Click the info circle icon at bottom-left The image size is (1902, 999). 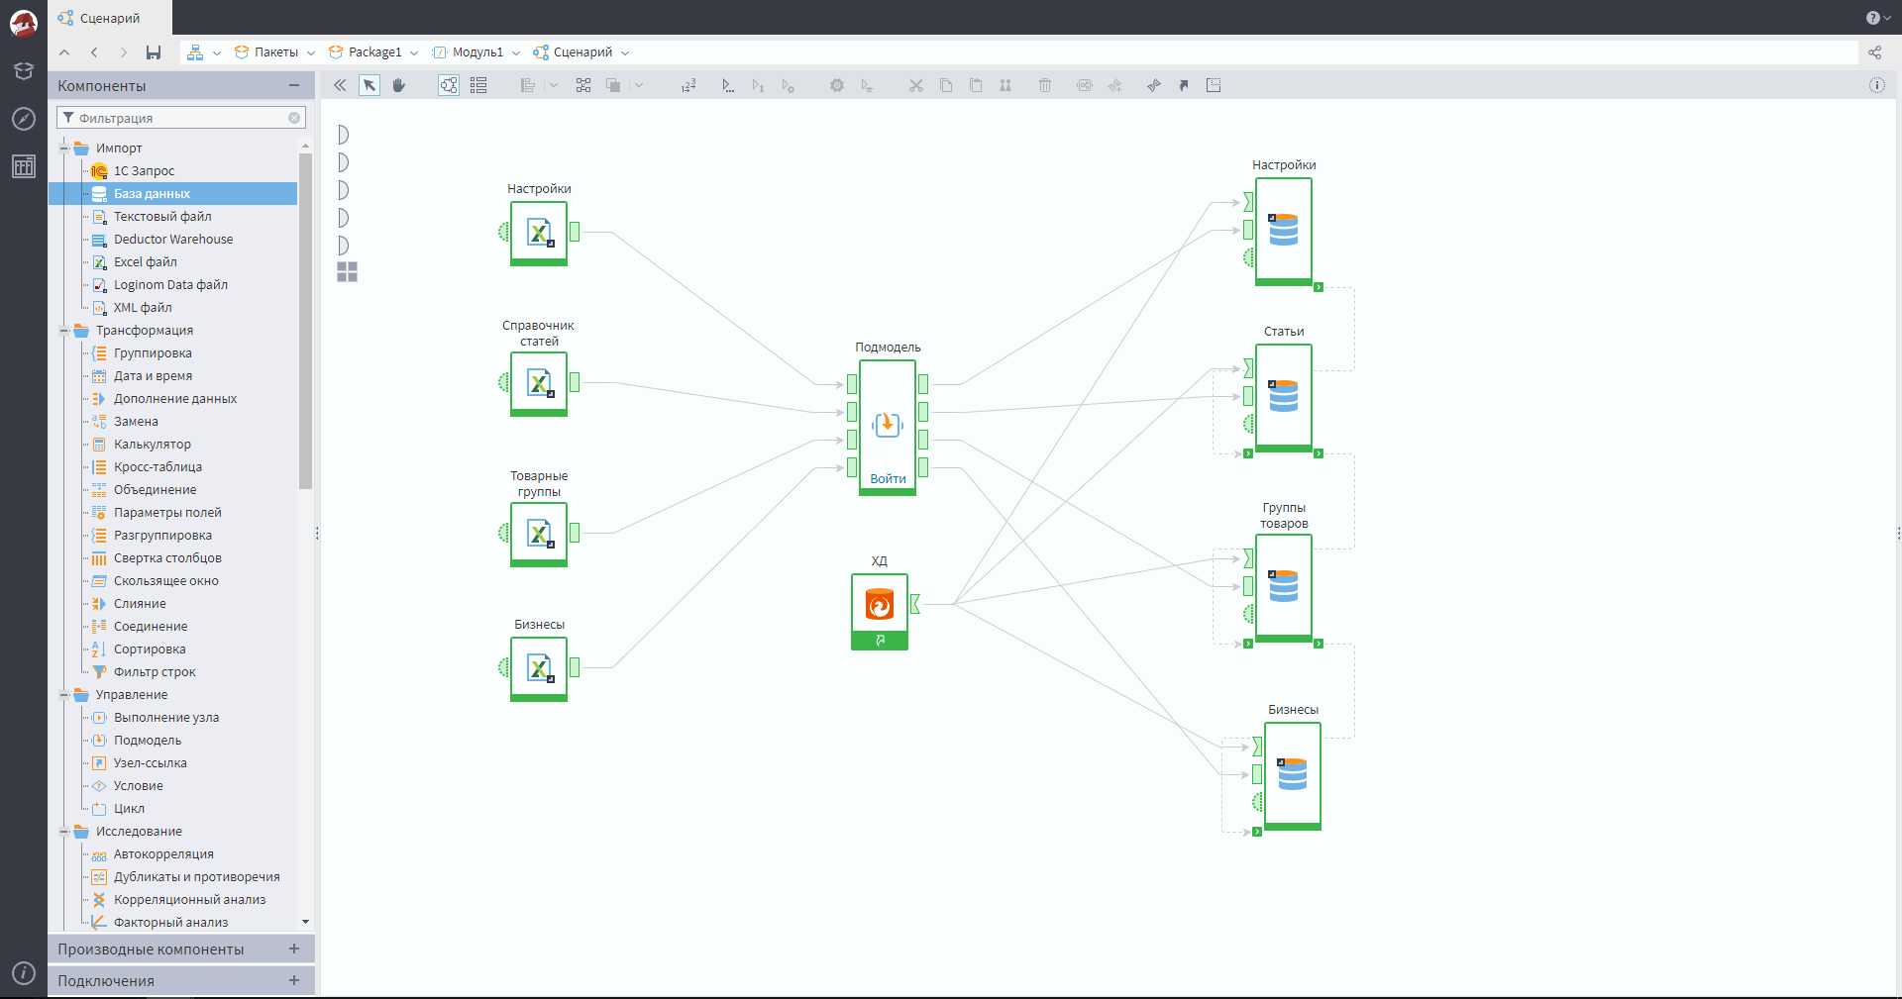point(24,974)
